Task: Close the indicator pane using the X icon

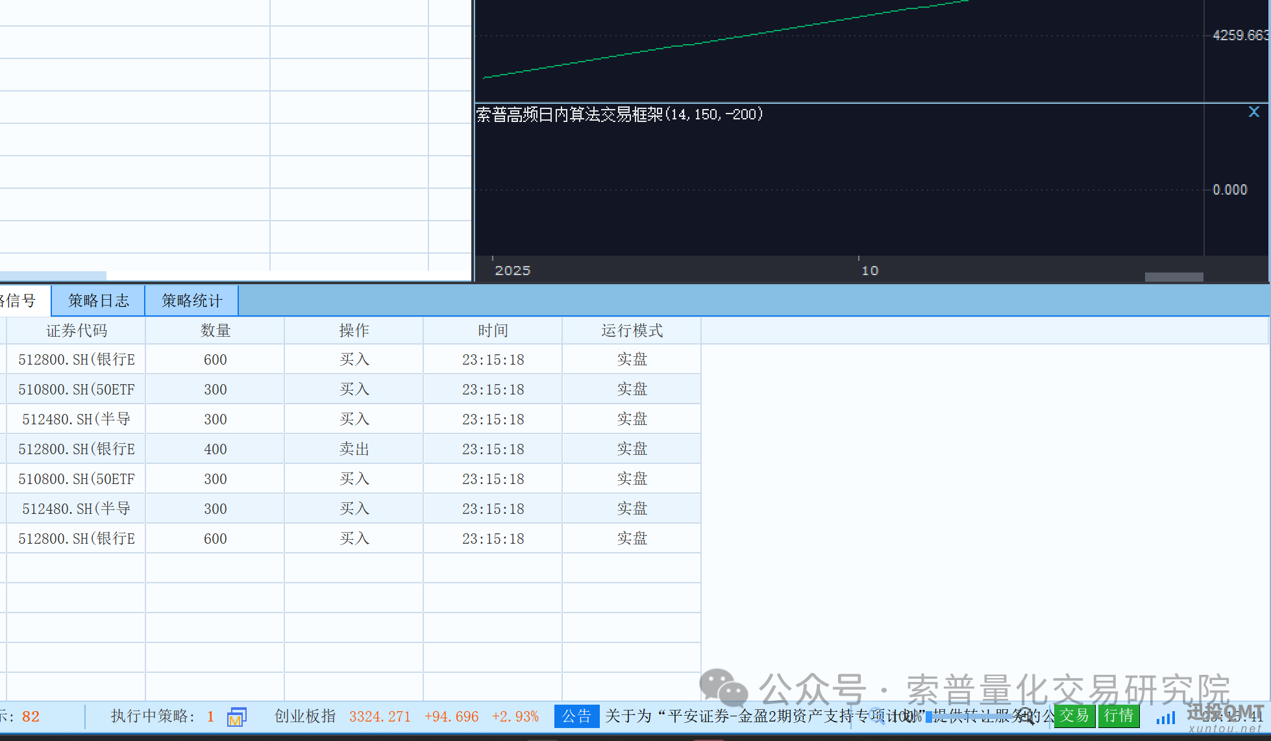Action: pyautogui.click(x=1253, y=112)
